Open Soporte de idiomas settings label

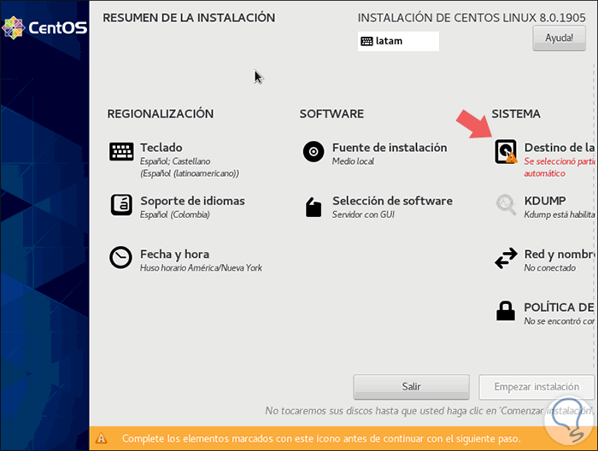point(192,201)
